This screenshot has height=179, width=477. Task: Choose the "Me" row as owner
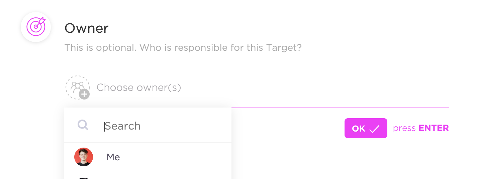[148, 157]
